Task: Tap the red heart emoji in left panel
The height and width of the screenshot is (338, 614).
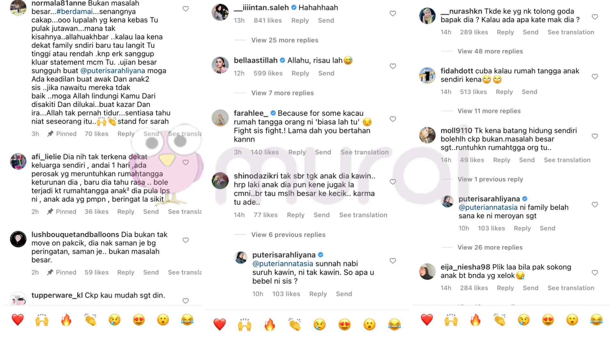Action: [x=18, y=319]
